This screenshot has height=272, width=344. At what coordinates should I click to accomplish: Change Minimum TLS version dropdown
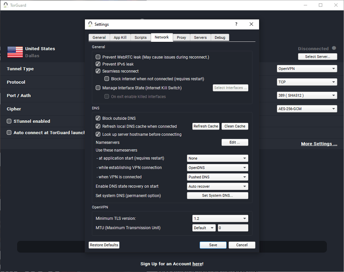[x=220, y=218]
